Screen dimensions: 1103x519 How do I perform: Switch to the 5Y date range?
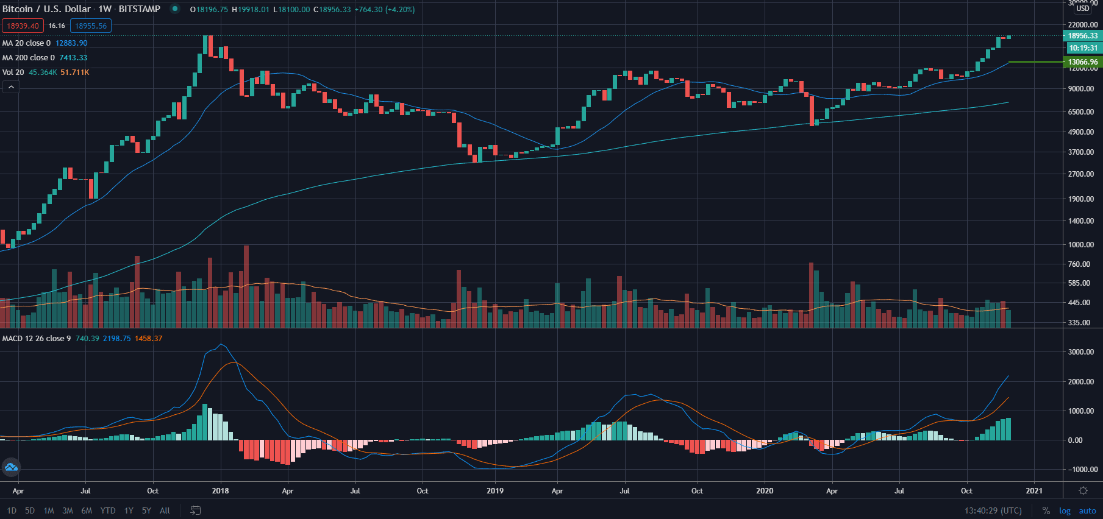click(146, 510)
